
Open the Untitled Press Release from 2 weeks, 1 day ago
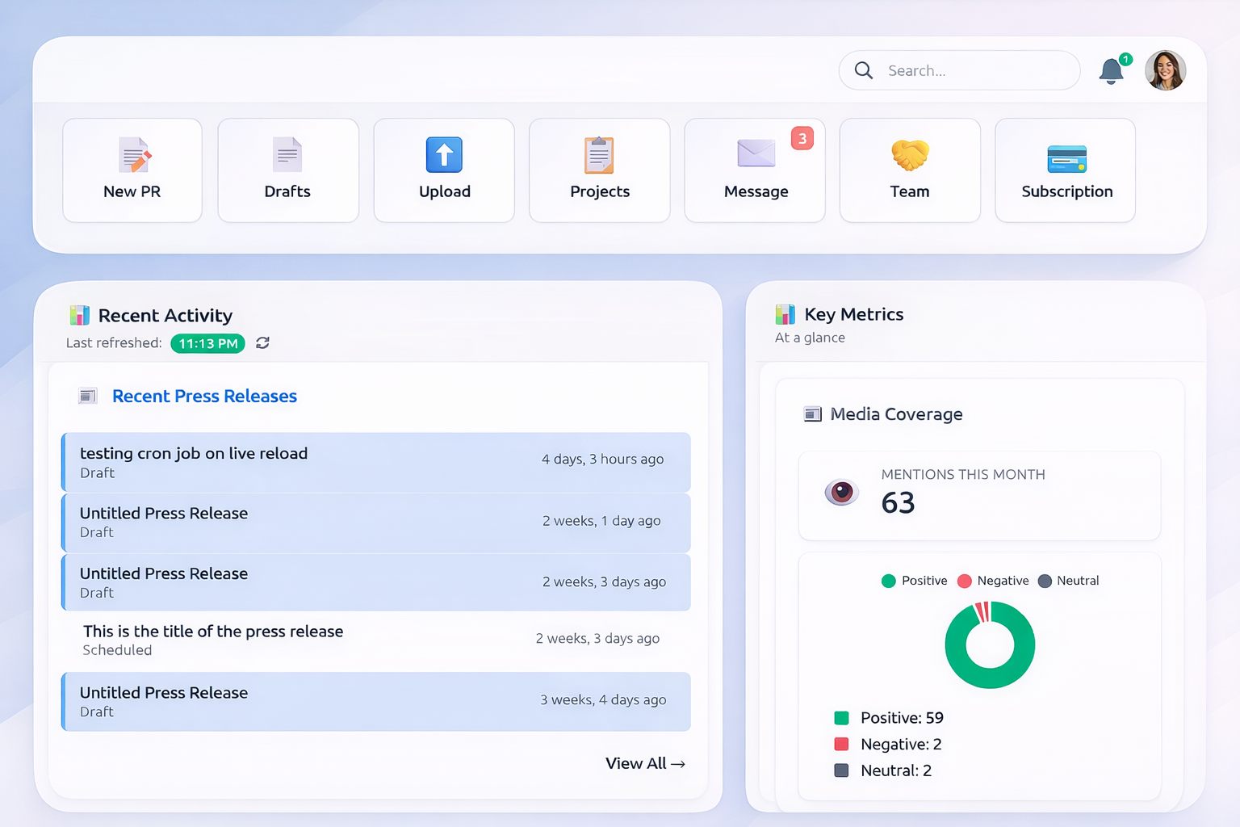tap(376, 523)
